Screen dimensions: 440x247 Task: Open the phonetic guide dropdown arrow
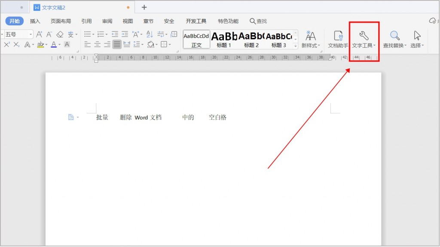[76, 34]
